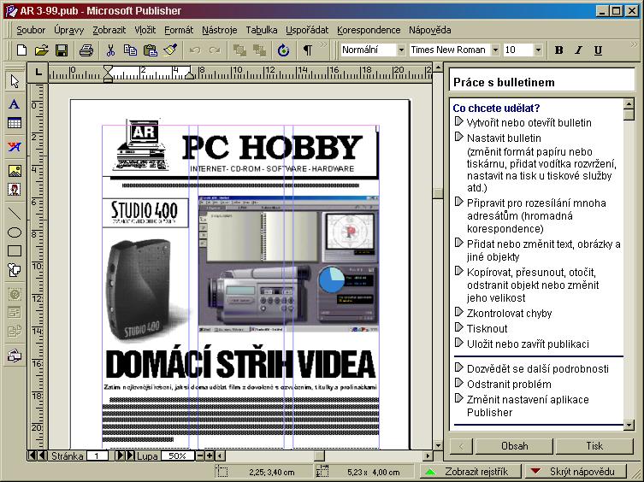Select the Rectangle drawing tool
Screen dimensions: 644x482
click(x=15, y=251)
